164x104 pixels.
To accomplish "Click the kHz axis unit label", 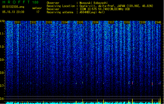I will [2, 21].
